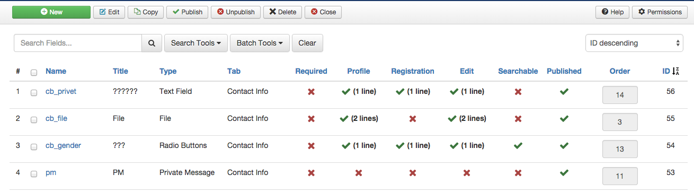
Task: Toggle Profile X icon for pm
Action: [359, 173]
